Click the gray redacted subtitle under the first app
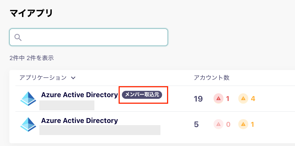 pyautogui.click(x=67, y=105)
